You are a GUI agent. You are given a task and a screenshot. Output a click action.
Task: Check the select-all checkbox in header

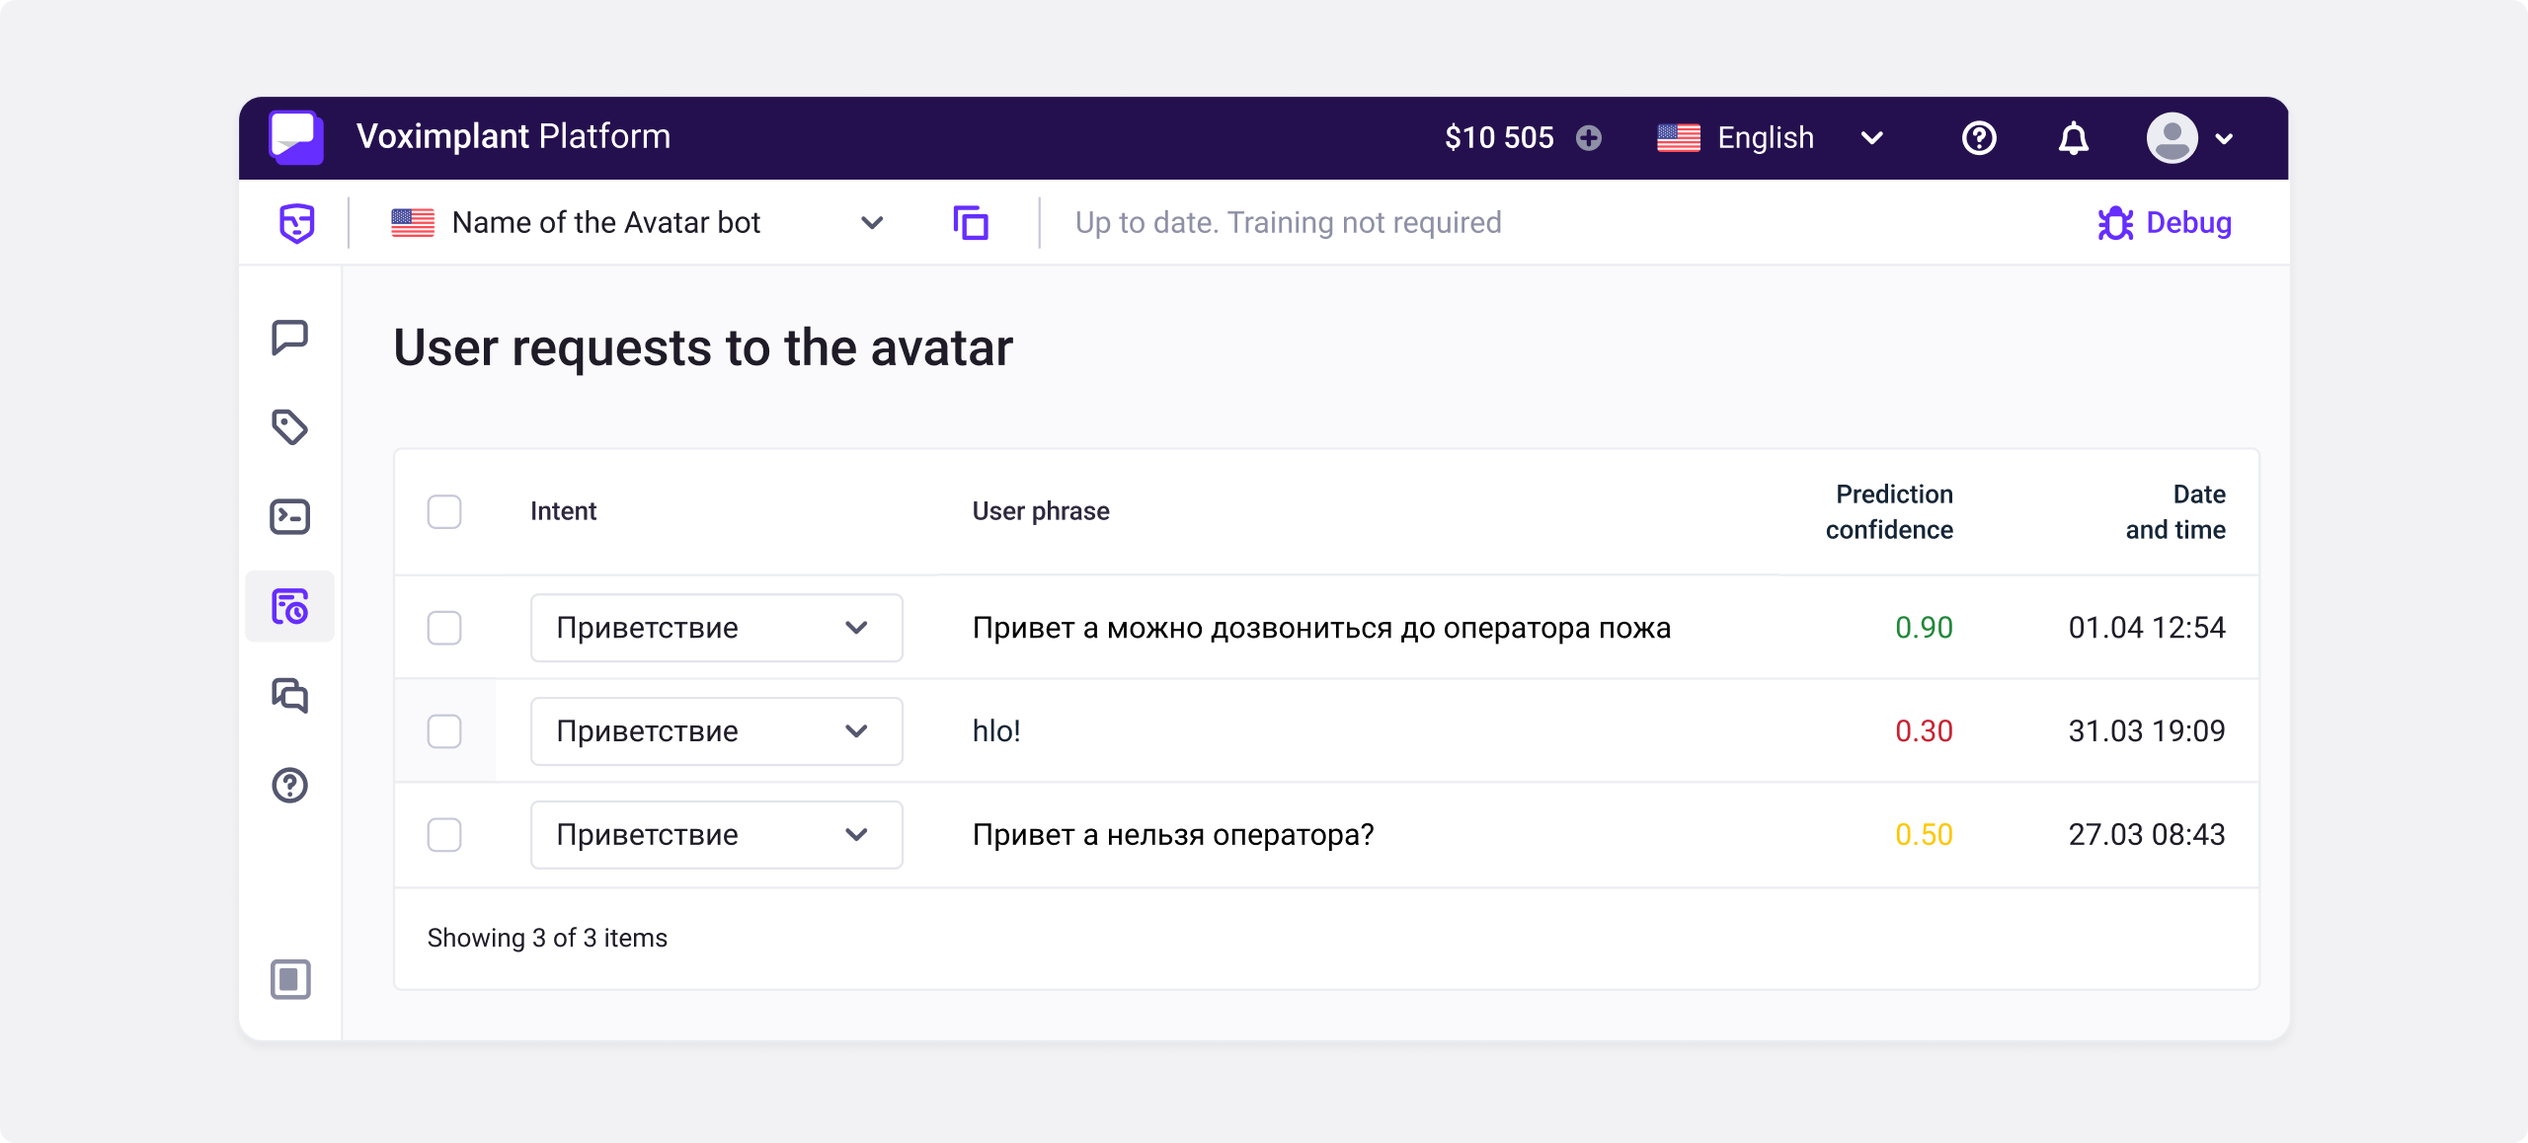pyautogui.click(x=444, y=511)
